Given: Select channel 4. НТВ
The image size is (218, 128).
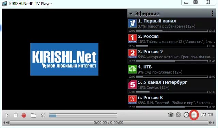Looking at the screenshot, I should click(x=171, y=71).
